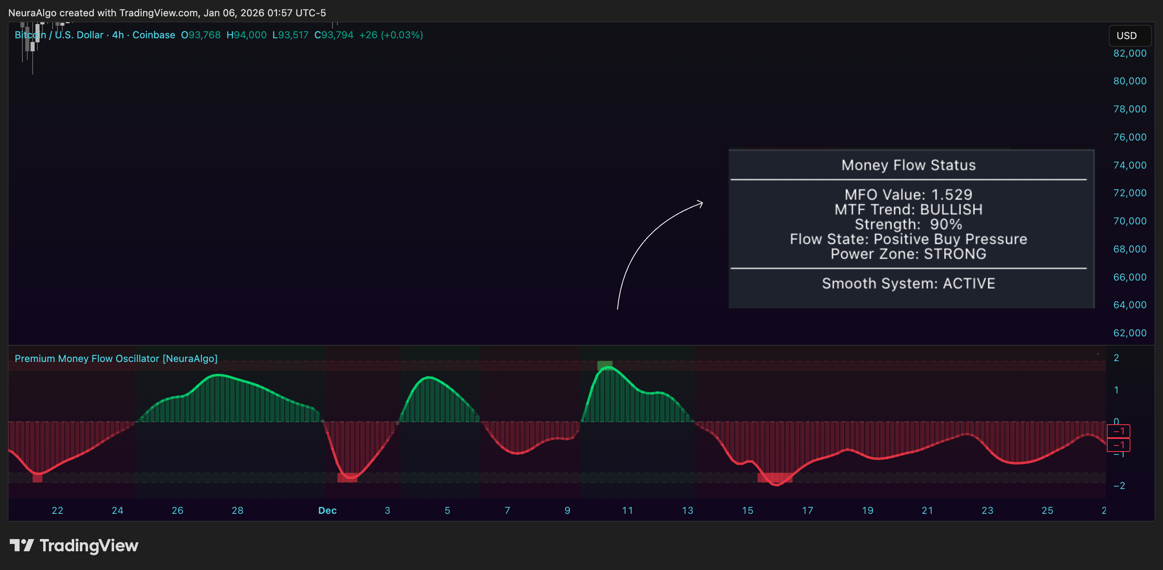Image resolution: width=1163 pixels, height=570 pixels.
Task: Click the change value +26 (+0.03%)
Action: point(391,35)
